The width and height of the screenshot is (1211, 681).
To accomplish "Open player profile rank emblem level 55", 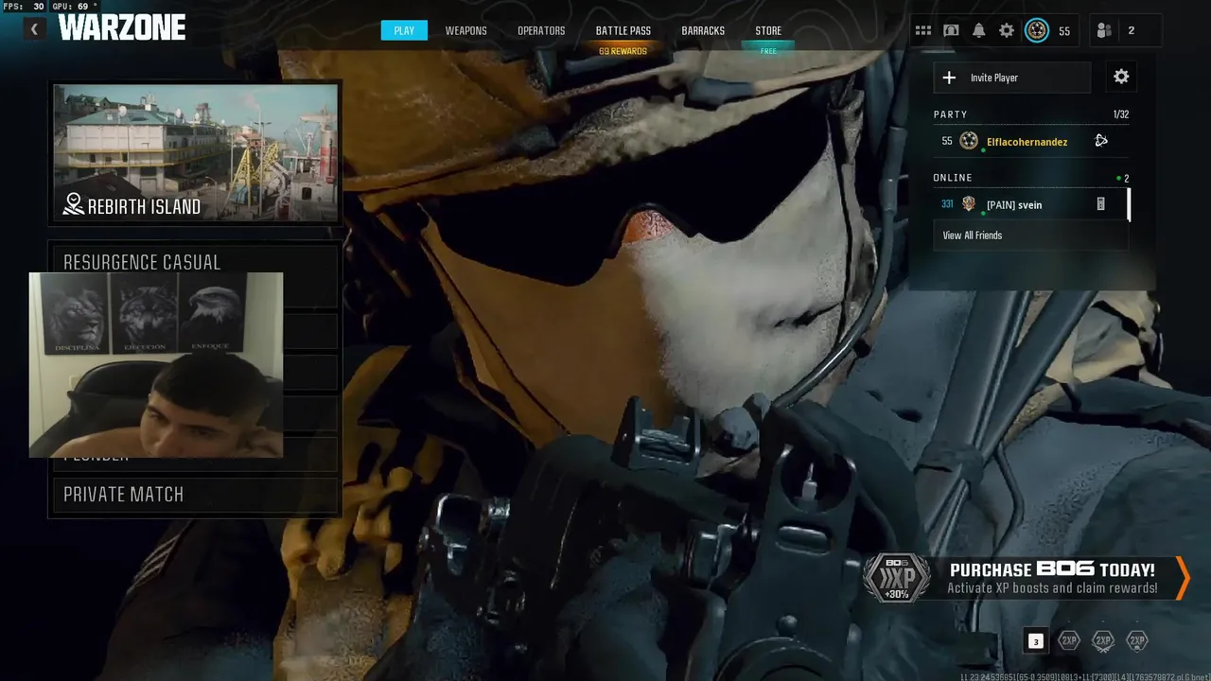I will [x=1037, y=31].
